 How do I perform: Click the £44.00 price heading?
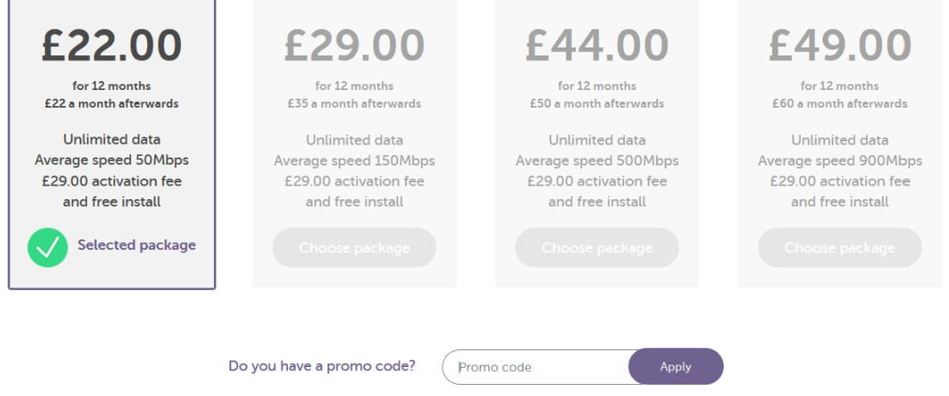[597, 45]
